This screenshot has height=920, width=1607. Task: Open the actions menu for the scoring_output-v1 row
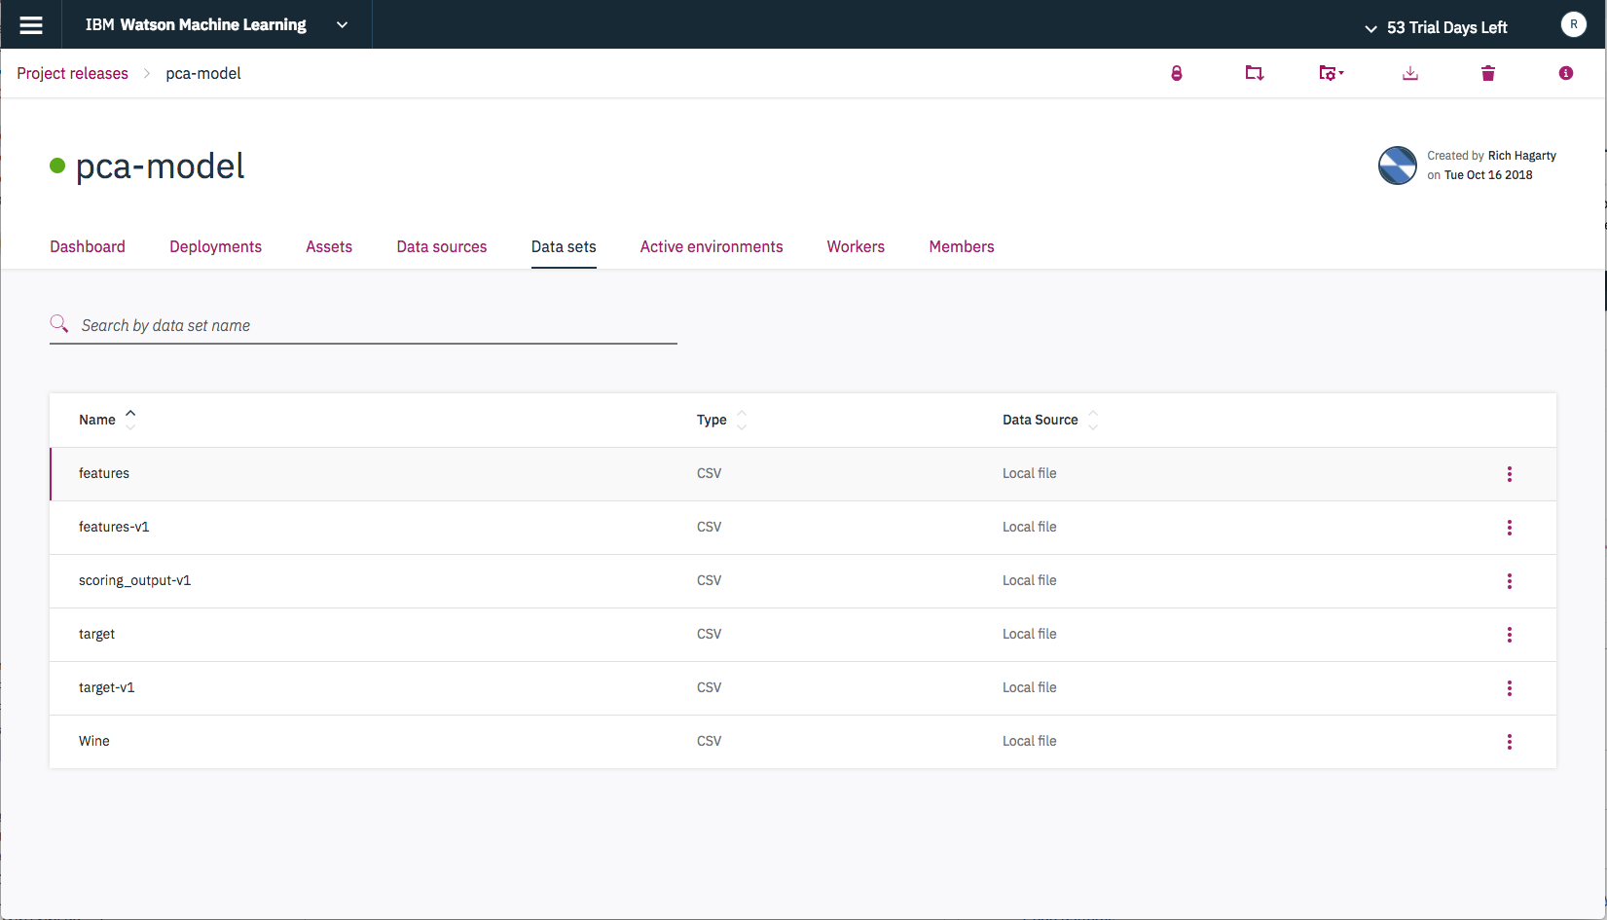[x=1510, y=581]
